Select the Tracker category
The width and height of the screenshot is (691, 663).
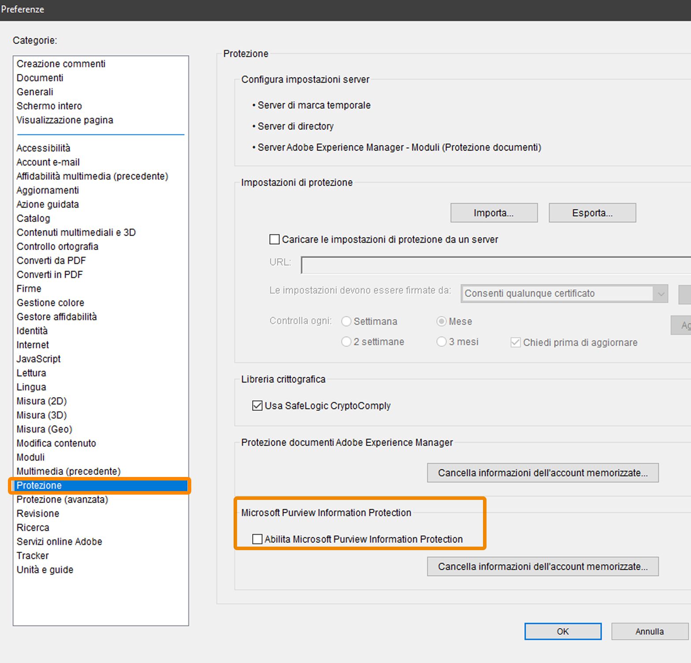tap(33, 556)
